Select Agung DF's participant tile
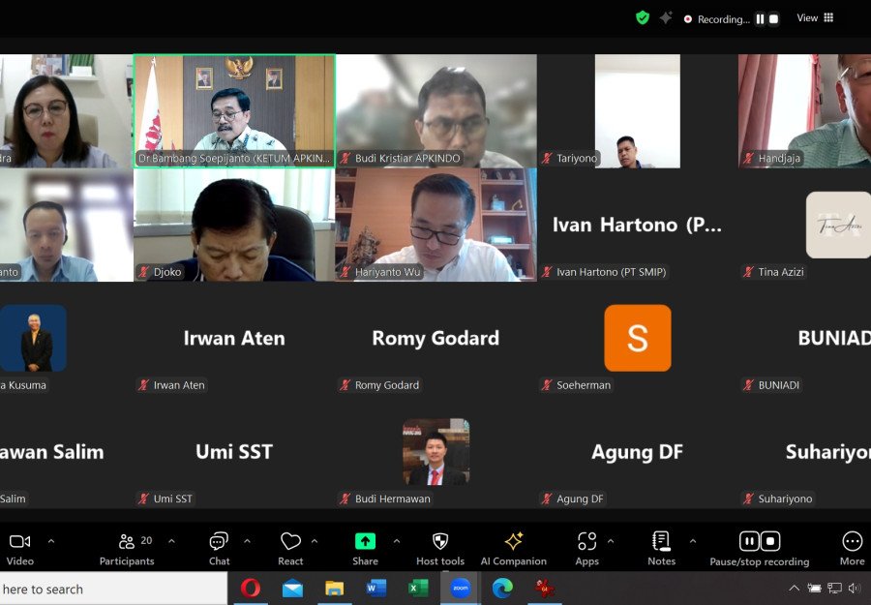Screen dimensions: 871x605 [637, 452]
